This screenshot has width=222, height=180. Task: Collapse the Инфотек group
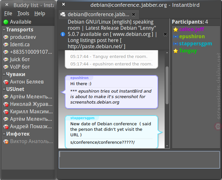pyautogui.click(x=4, y=134)
